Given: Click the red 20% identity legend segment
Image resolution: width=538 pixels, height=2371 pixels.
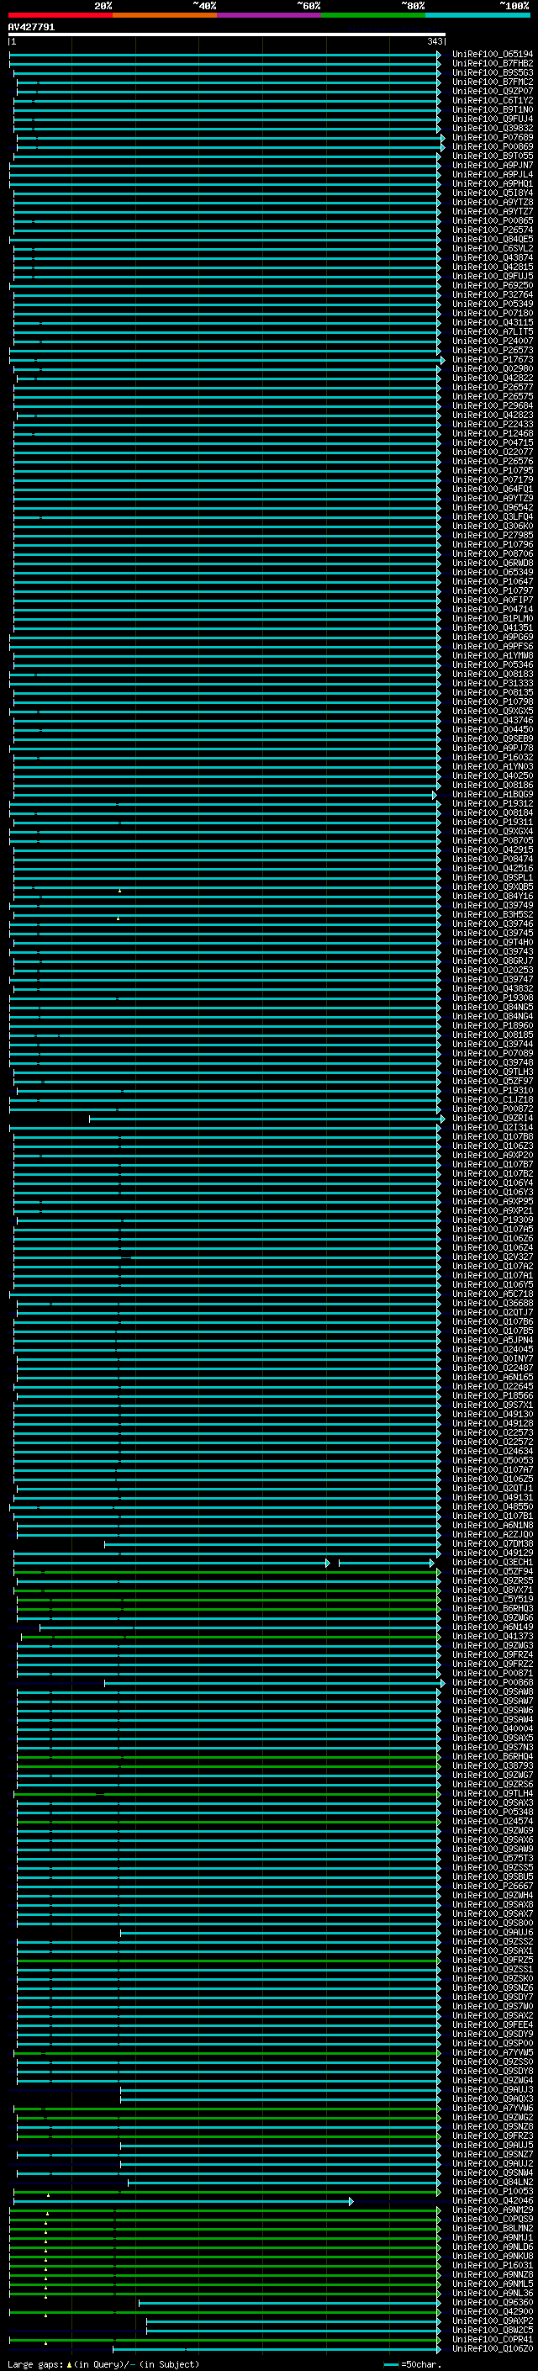Looking at the screenshot, I should 61,15.
